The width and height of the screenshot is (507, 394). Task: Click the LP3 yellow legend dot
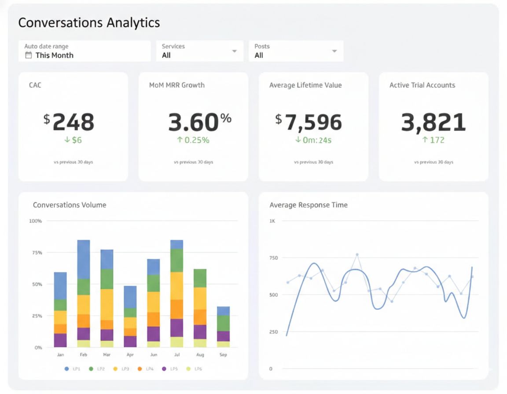click(x=116, y=369)
